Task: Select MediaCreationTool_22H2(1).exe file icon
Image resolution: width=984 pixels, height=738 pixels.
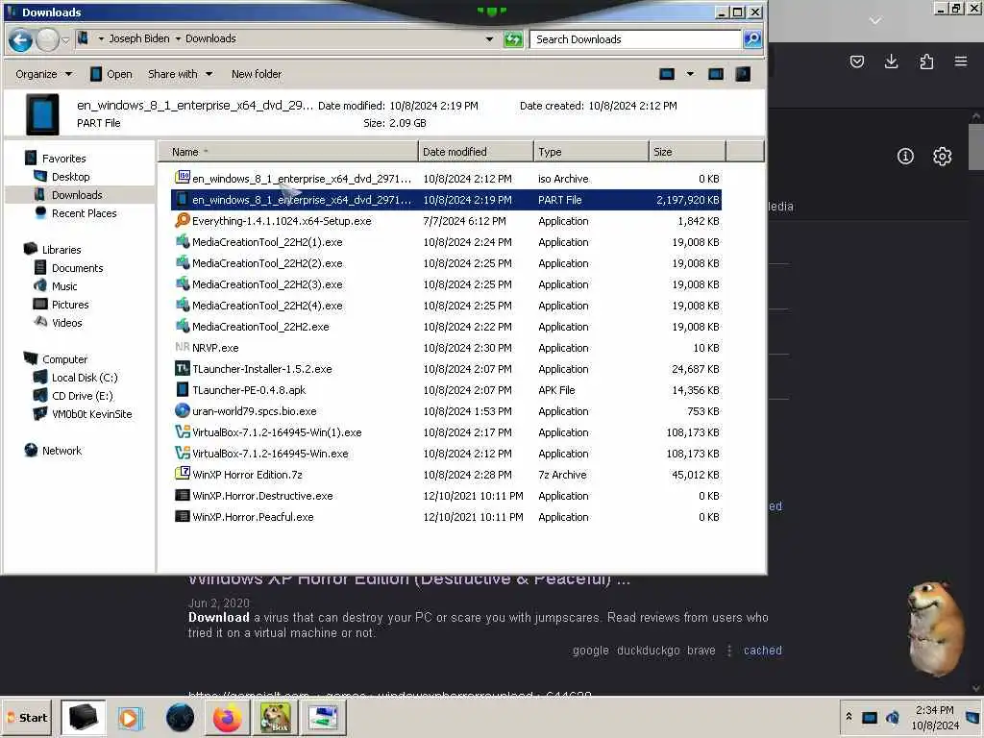Action: click(183, 241)
